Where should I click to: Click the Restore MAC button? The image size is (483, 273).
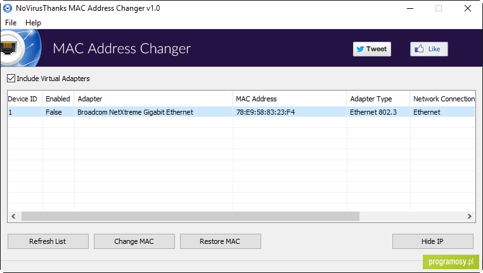click(220, 241)
